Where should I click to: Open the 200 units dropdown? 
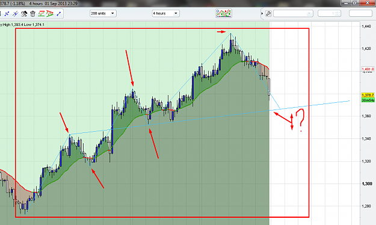pyautogui.click(x=103, y=13)
